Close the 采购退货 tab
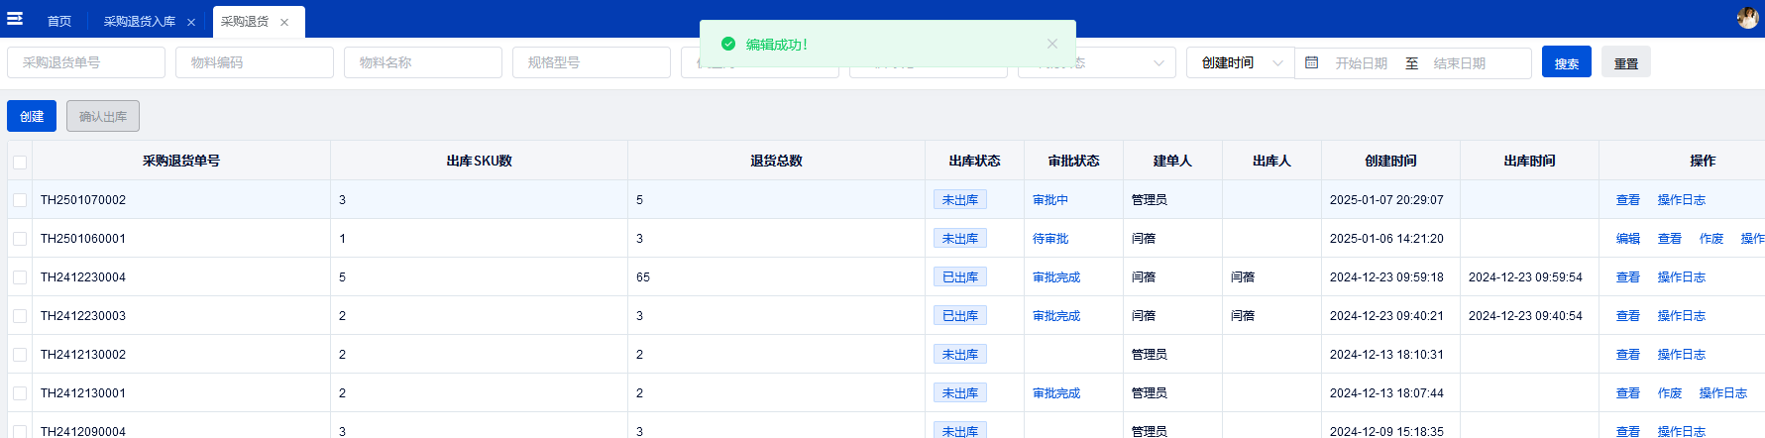 284,22
